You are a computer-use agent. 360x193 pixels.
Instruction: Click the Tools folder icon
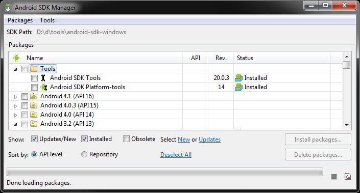[34, 69]
